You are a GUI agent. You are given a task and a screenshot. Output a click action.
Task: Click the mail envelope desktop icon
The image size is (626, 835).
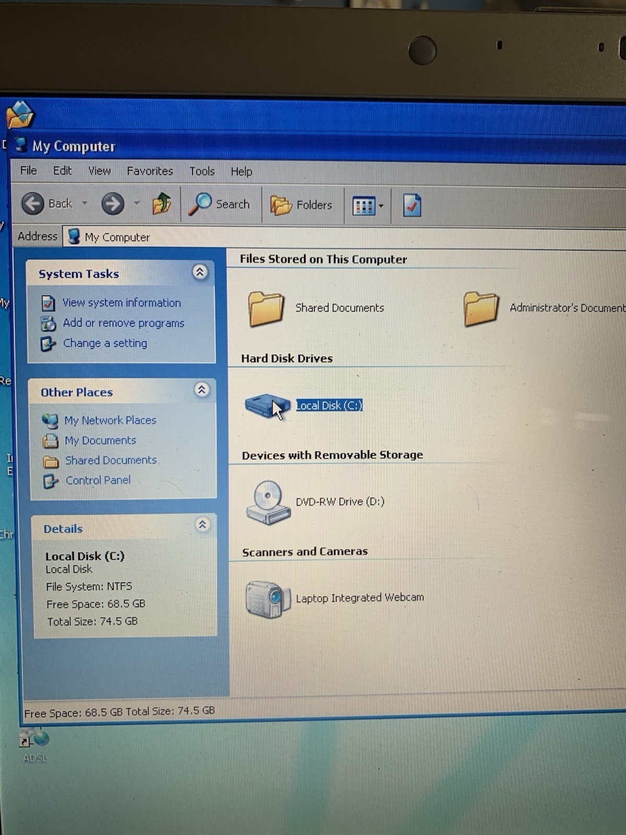pyautogui.click(x=20, y=114)
